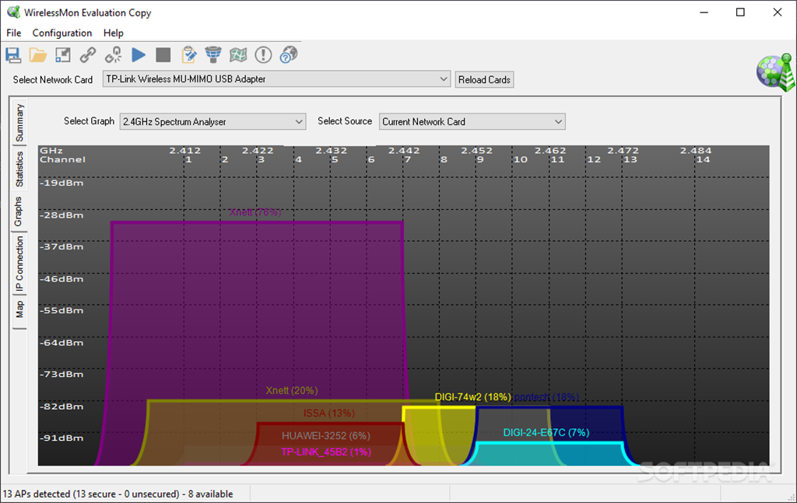Click the -19dBm axis label

click(x=61, y=183)
